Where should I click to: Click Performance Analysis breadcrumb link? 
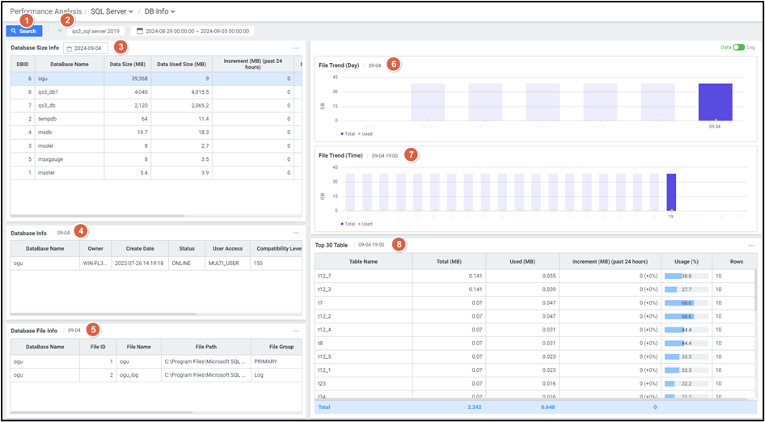point(44,11)
